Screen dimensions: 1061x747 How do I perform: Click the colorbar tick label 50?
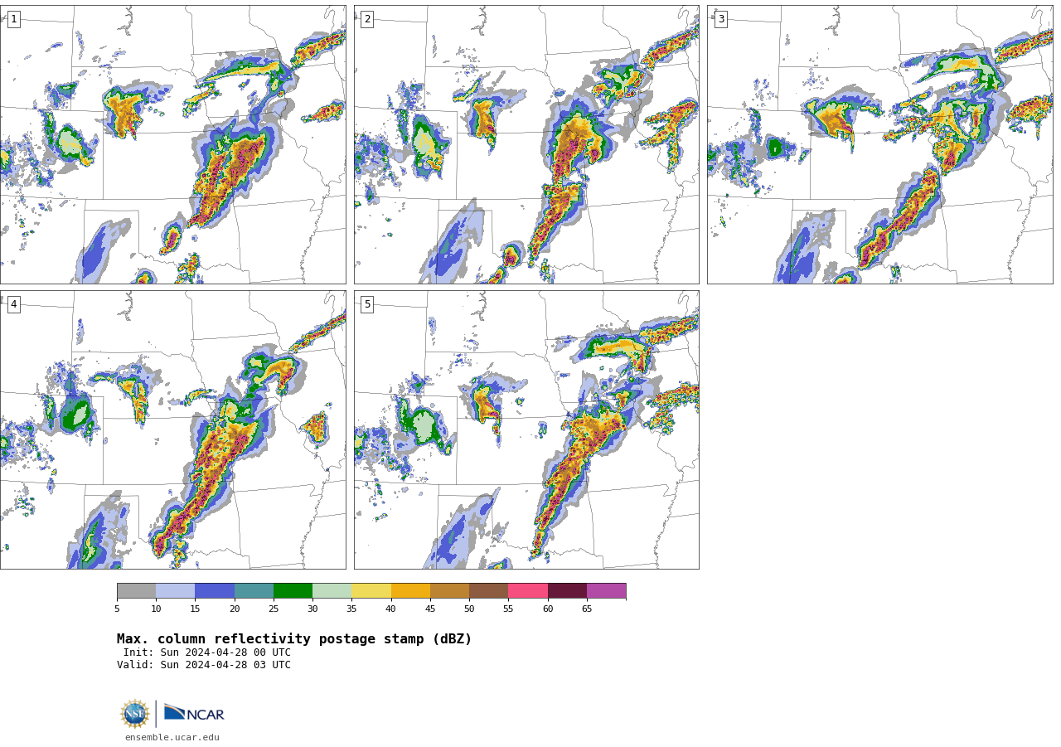click(469, 609)
